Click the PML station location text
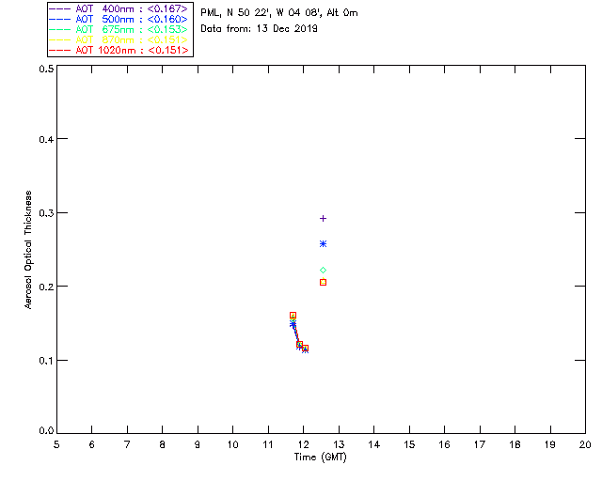Screen dimensions: 602x481 279,13
